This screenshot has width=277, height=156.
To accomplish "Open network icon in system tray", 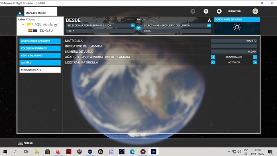I will [x=234, y=152].
